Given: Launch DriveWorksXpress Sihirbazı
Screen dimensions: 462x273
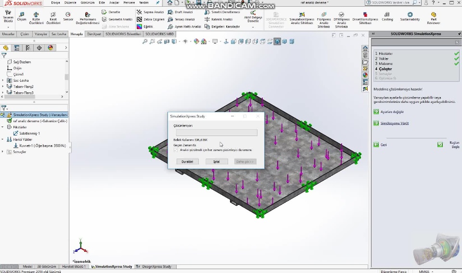Looking at the screenshot, I should [365, 18].
